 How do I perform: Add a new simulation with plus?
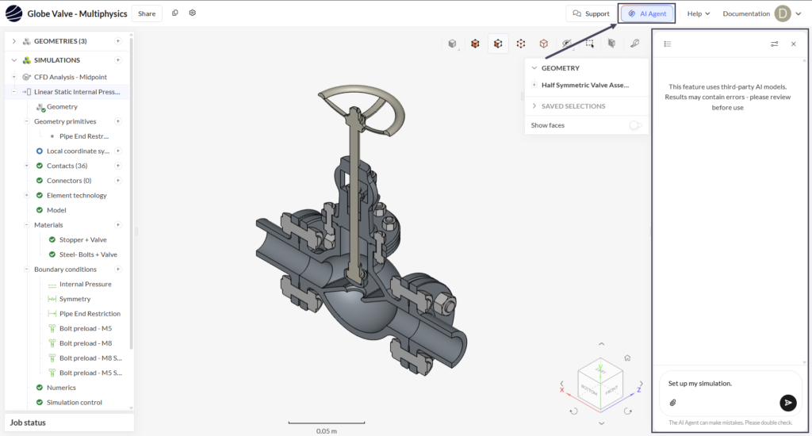[x=118, y=60]
